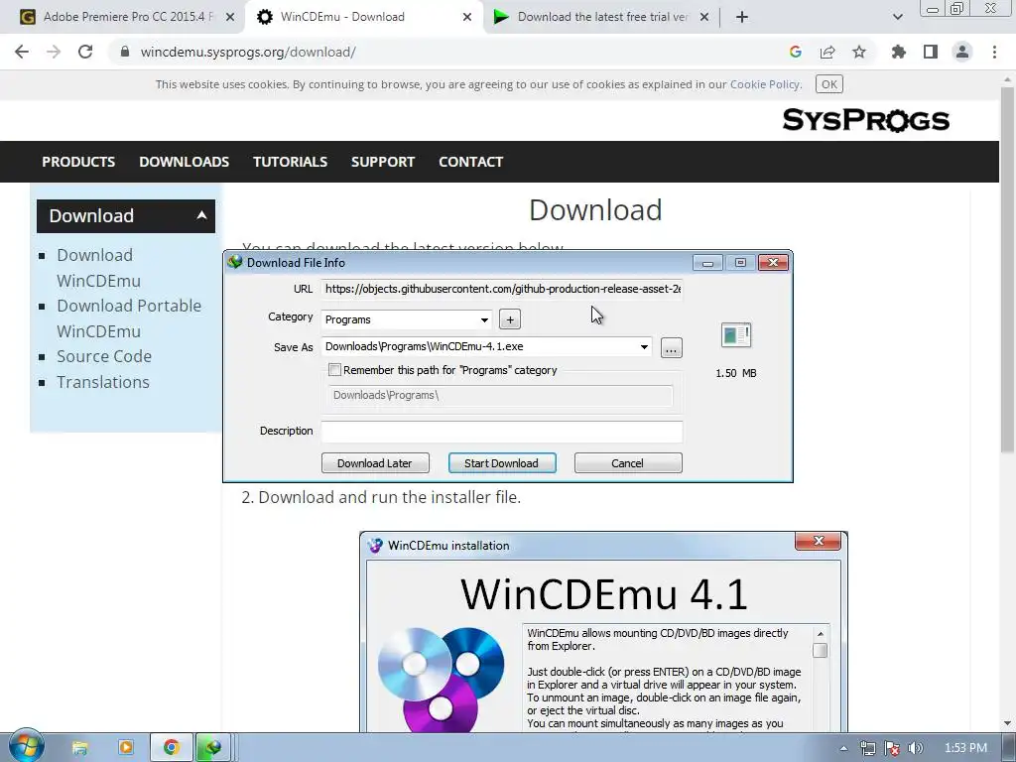1016x762 pixels.
Task: Open the Download WinCDEmu sidebar link
Action: tap(98, 268)
